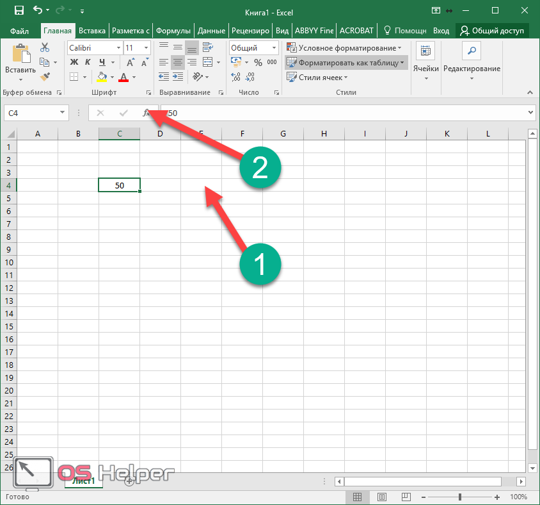Viewport: 540px width, 505px height.
Task: Toggle italic К formatting
Action: 88,62
